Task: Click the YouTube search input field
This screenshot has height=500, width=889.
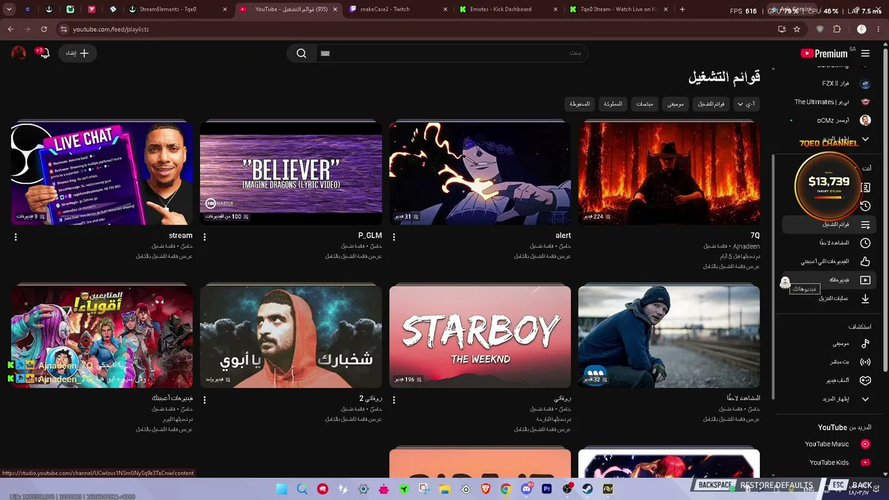Action: coord(451,53)
